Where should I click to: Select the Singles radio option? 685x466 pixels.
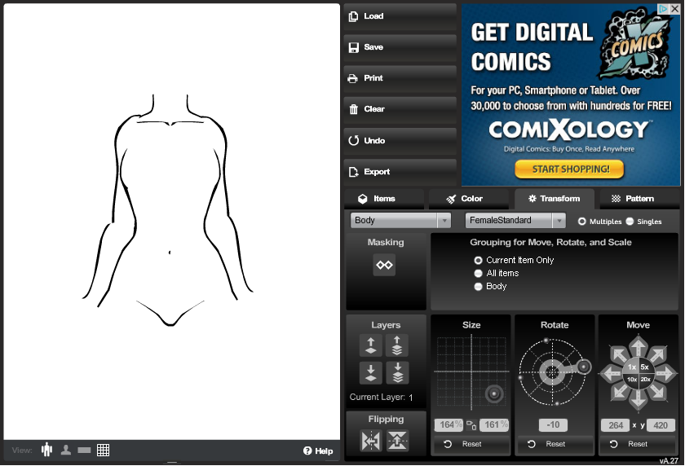pos(630,222)
